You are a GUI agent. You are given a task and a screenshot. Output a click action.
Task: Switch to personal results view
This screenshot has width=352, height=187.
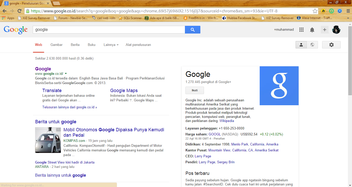[301, 45]
